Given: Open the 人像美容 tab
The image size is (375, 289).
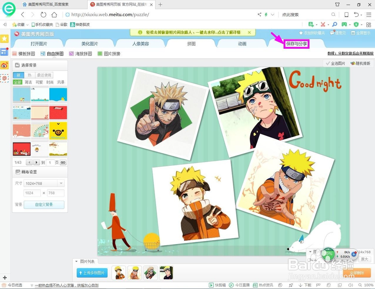Looking at the screenshot, I should (x=141, y=44).
